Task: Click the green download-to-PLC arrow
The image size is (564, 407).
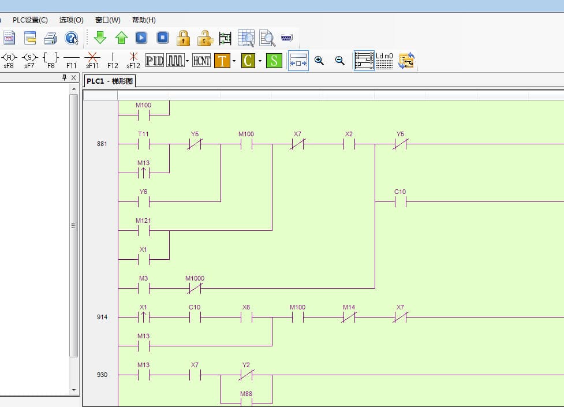Action: pyautogui.click(x=100, y=38)
